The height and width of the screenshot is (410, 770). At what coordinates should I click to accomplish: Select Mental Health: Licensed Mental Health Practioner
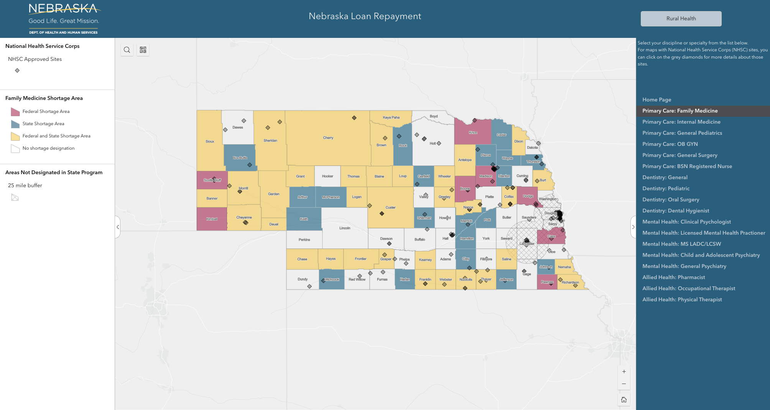[703, 233]
